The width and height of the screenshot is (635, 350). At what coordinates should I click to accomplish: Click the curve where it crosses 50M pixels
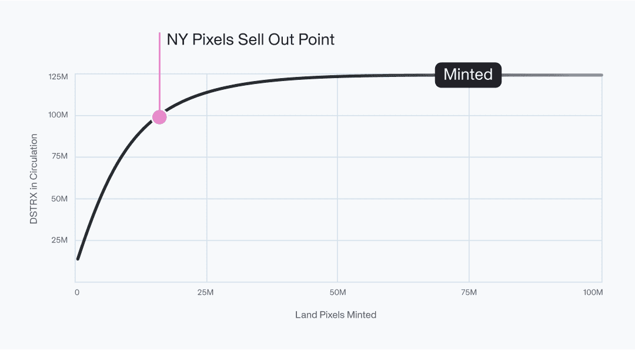[x=337, y=76]
